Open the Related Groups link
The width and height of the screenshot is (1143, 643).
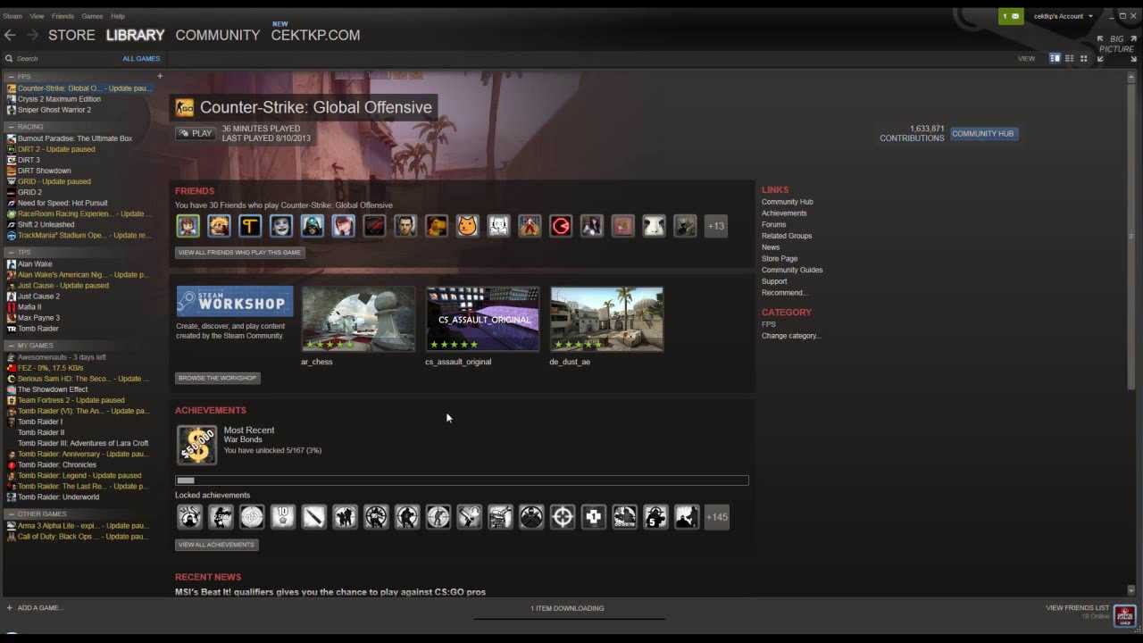[787, 236]
